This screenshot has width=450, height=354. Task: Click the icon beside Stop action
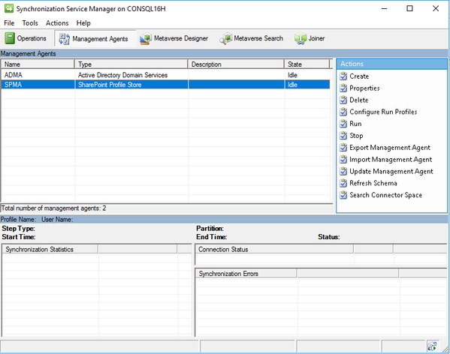[x=343, y=136]
